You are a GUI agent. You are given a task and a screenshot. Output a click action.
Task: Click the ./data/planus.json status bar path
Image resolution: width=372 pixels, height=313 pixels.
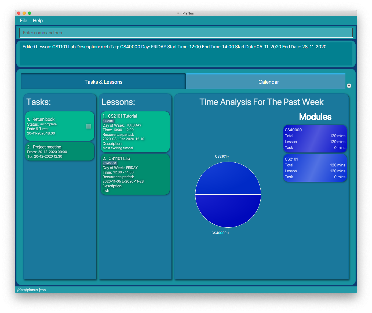(31, 290)
